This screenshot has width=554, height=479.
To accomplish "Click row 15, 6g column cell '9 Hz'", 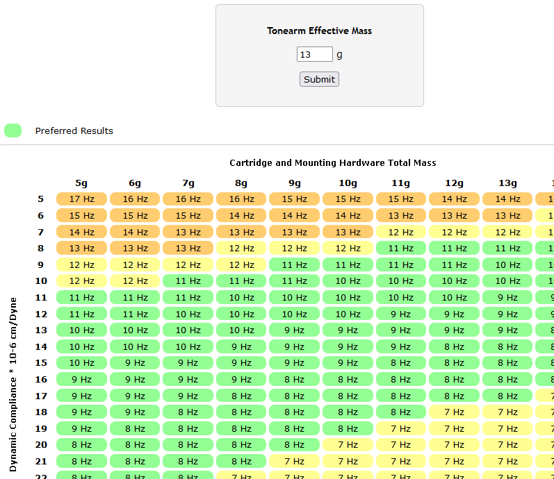I will click(135, 363).
